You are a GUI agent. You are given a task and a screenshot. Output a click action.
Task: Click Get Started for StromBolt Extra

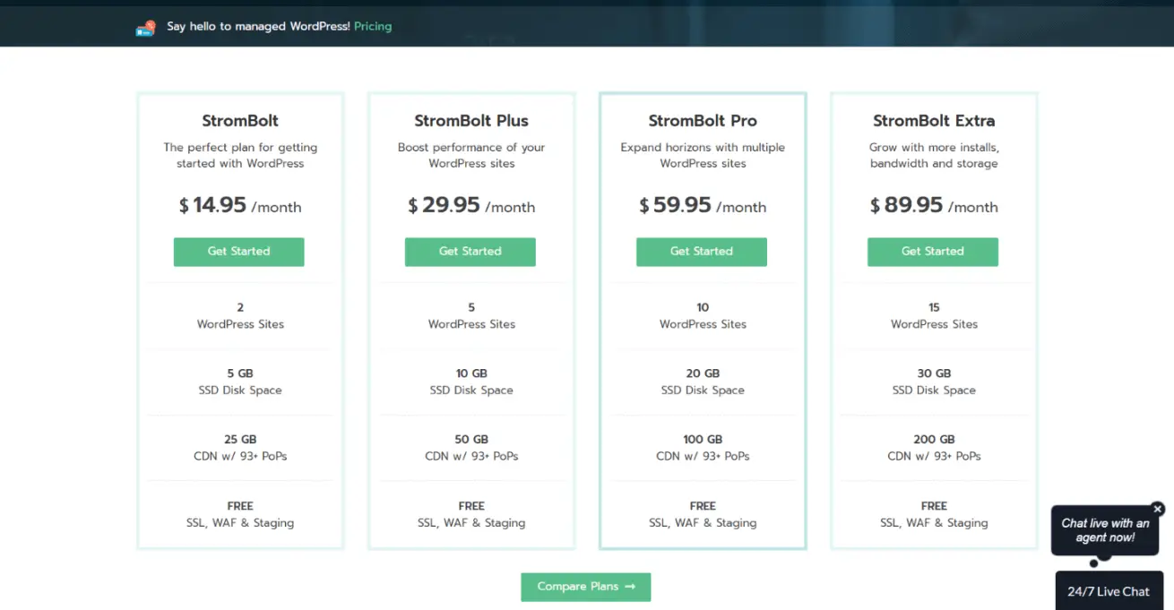click(x=932, y=252)
